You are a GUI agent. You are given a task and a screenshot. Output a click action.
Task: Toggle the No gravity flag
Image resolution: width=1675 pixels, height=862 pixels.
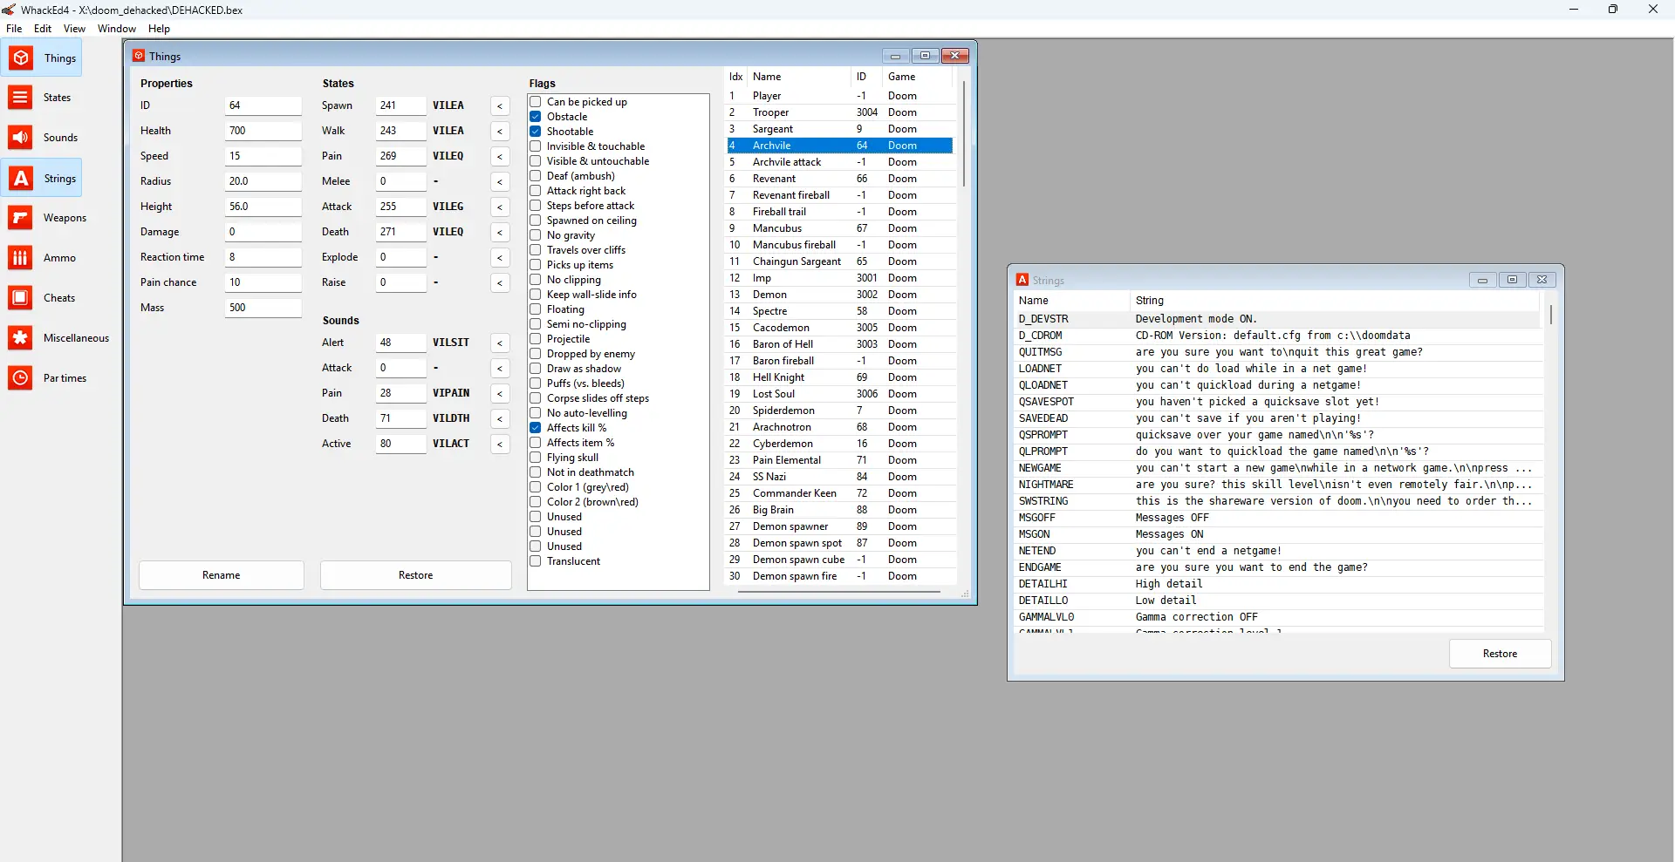coord(536,235)
